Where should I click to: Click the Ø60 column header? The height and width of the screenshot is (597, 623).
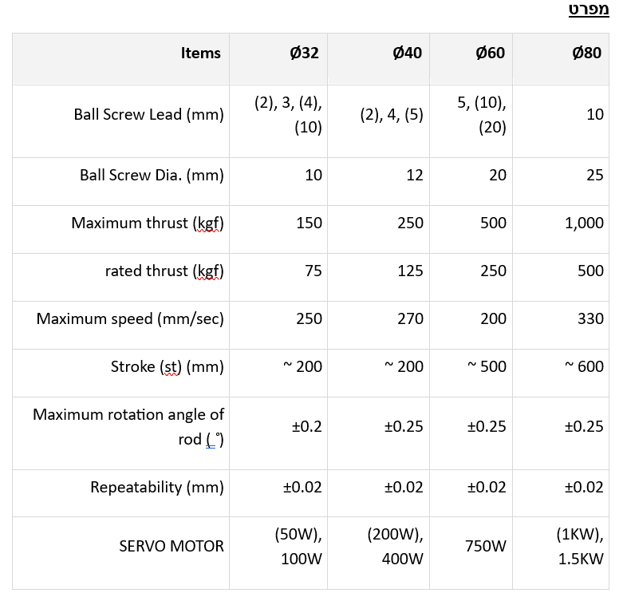click(x=490, y=53)
